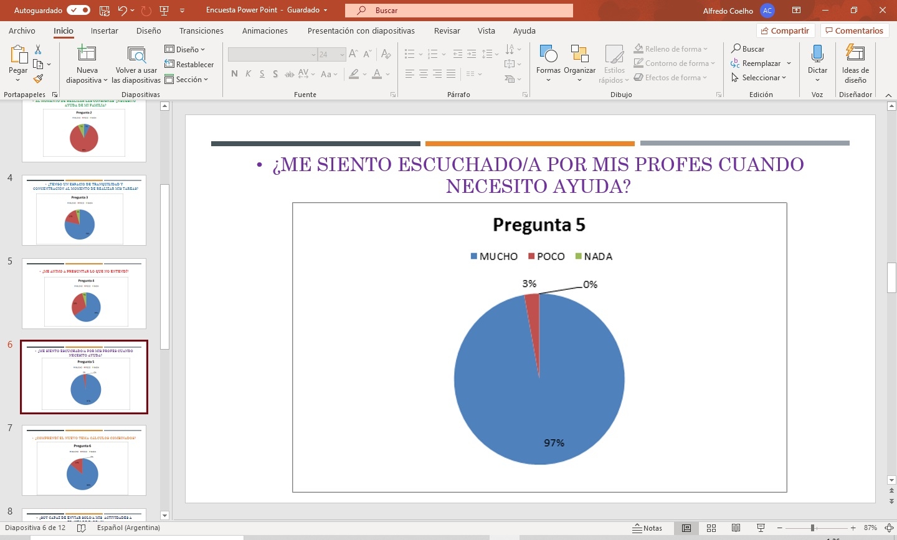The height and width of the screenshot is (540, 897).
Task: Open the Presentación con diapositivas tab
Action: 361,30
